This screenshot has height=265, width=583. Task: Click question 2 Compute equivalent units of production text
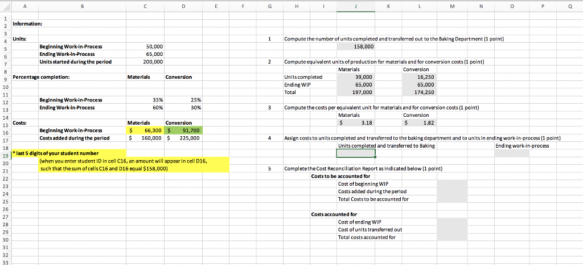coord(384,62)
